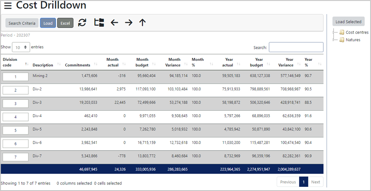371x191 pixels.
Task: Click division code box 5
Action: point(16,130)
